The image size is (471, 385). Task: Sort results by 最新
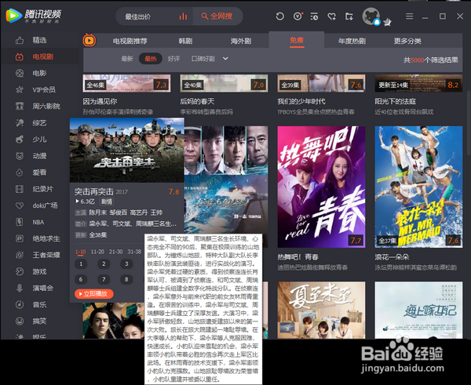click(127, 59)
